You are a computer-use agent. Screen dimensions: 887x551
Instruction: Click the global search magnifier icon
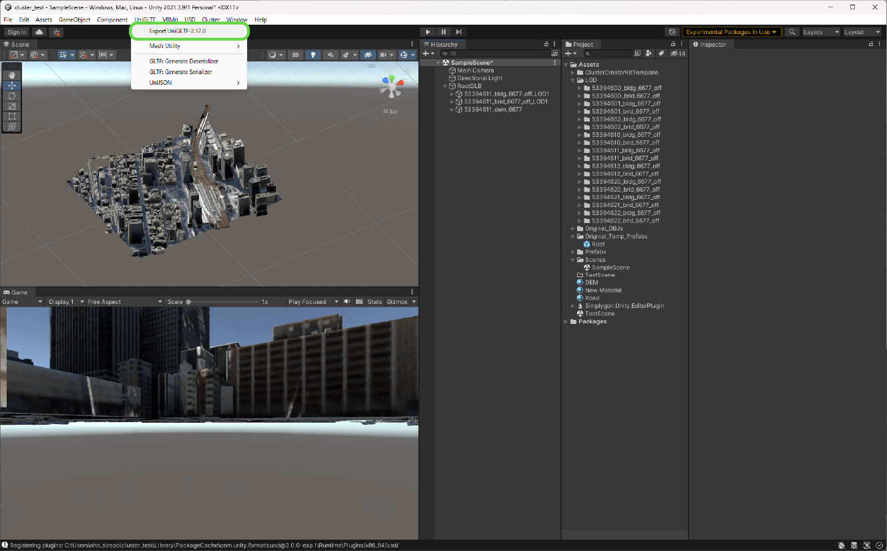tap(791, 32)
